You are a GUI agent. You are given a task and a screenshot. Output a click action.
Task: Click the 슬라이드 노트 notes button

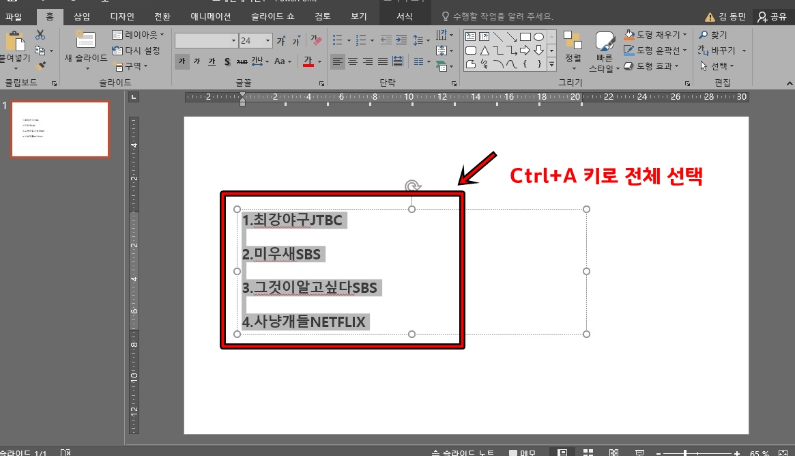coord(463,453)
